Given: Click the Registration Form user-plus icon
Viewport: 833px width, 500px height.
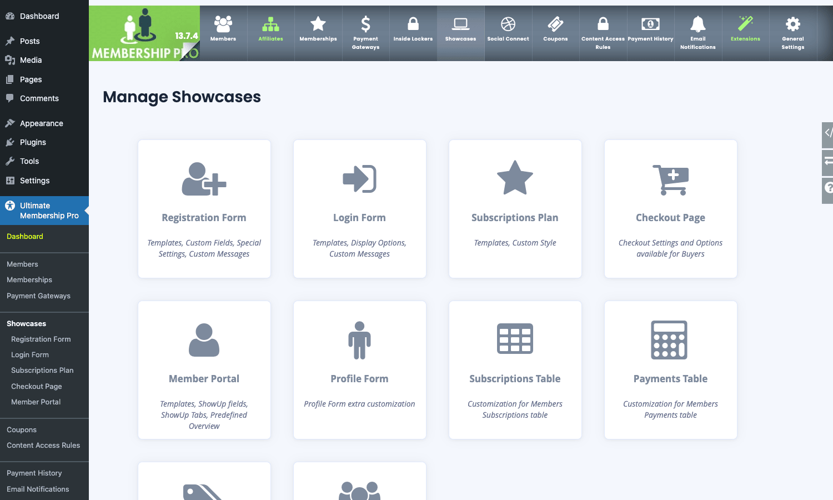Looking at the screenshot, I should (x=204, y=179).
